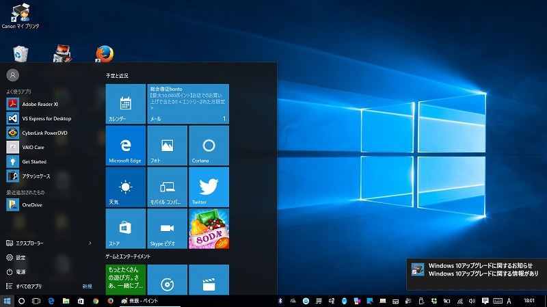This screenshot has height=307, width=547.
Task: Open Firefox from the taskbar
Action: coord(111,301)
